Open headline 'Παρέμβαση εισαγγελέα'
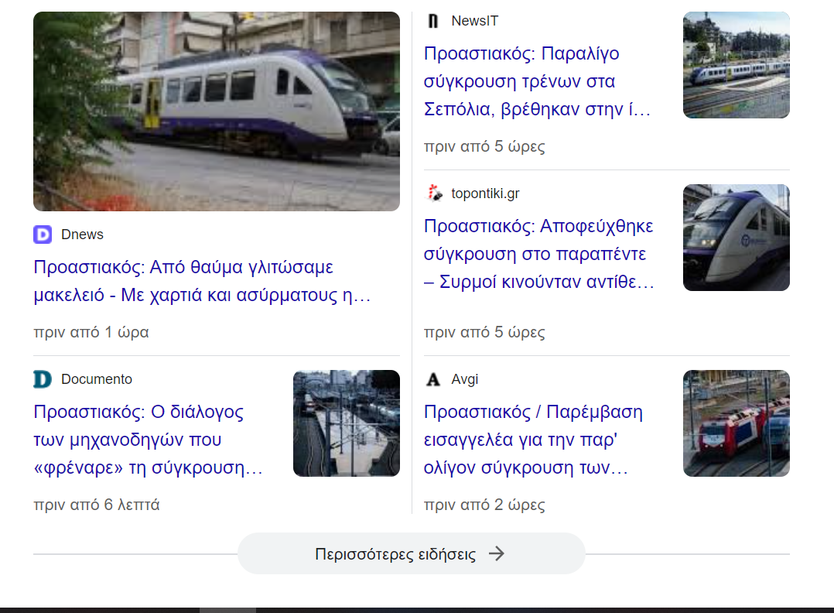Image resolution: width=834 pixels, height=613 pixels. (x=533, y=440)
